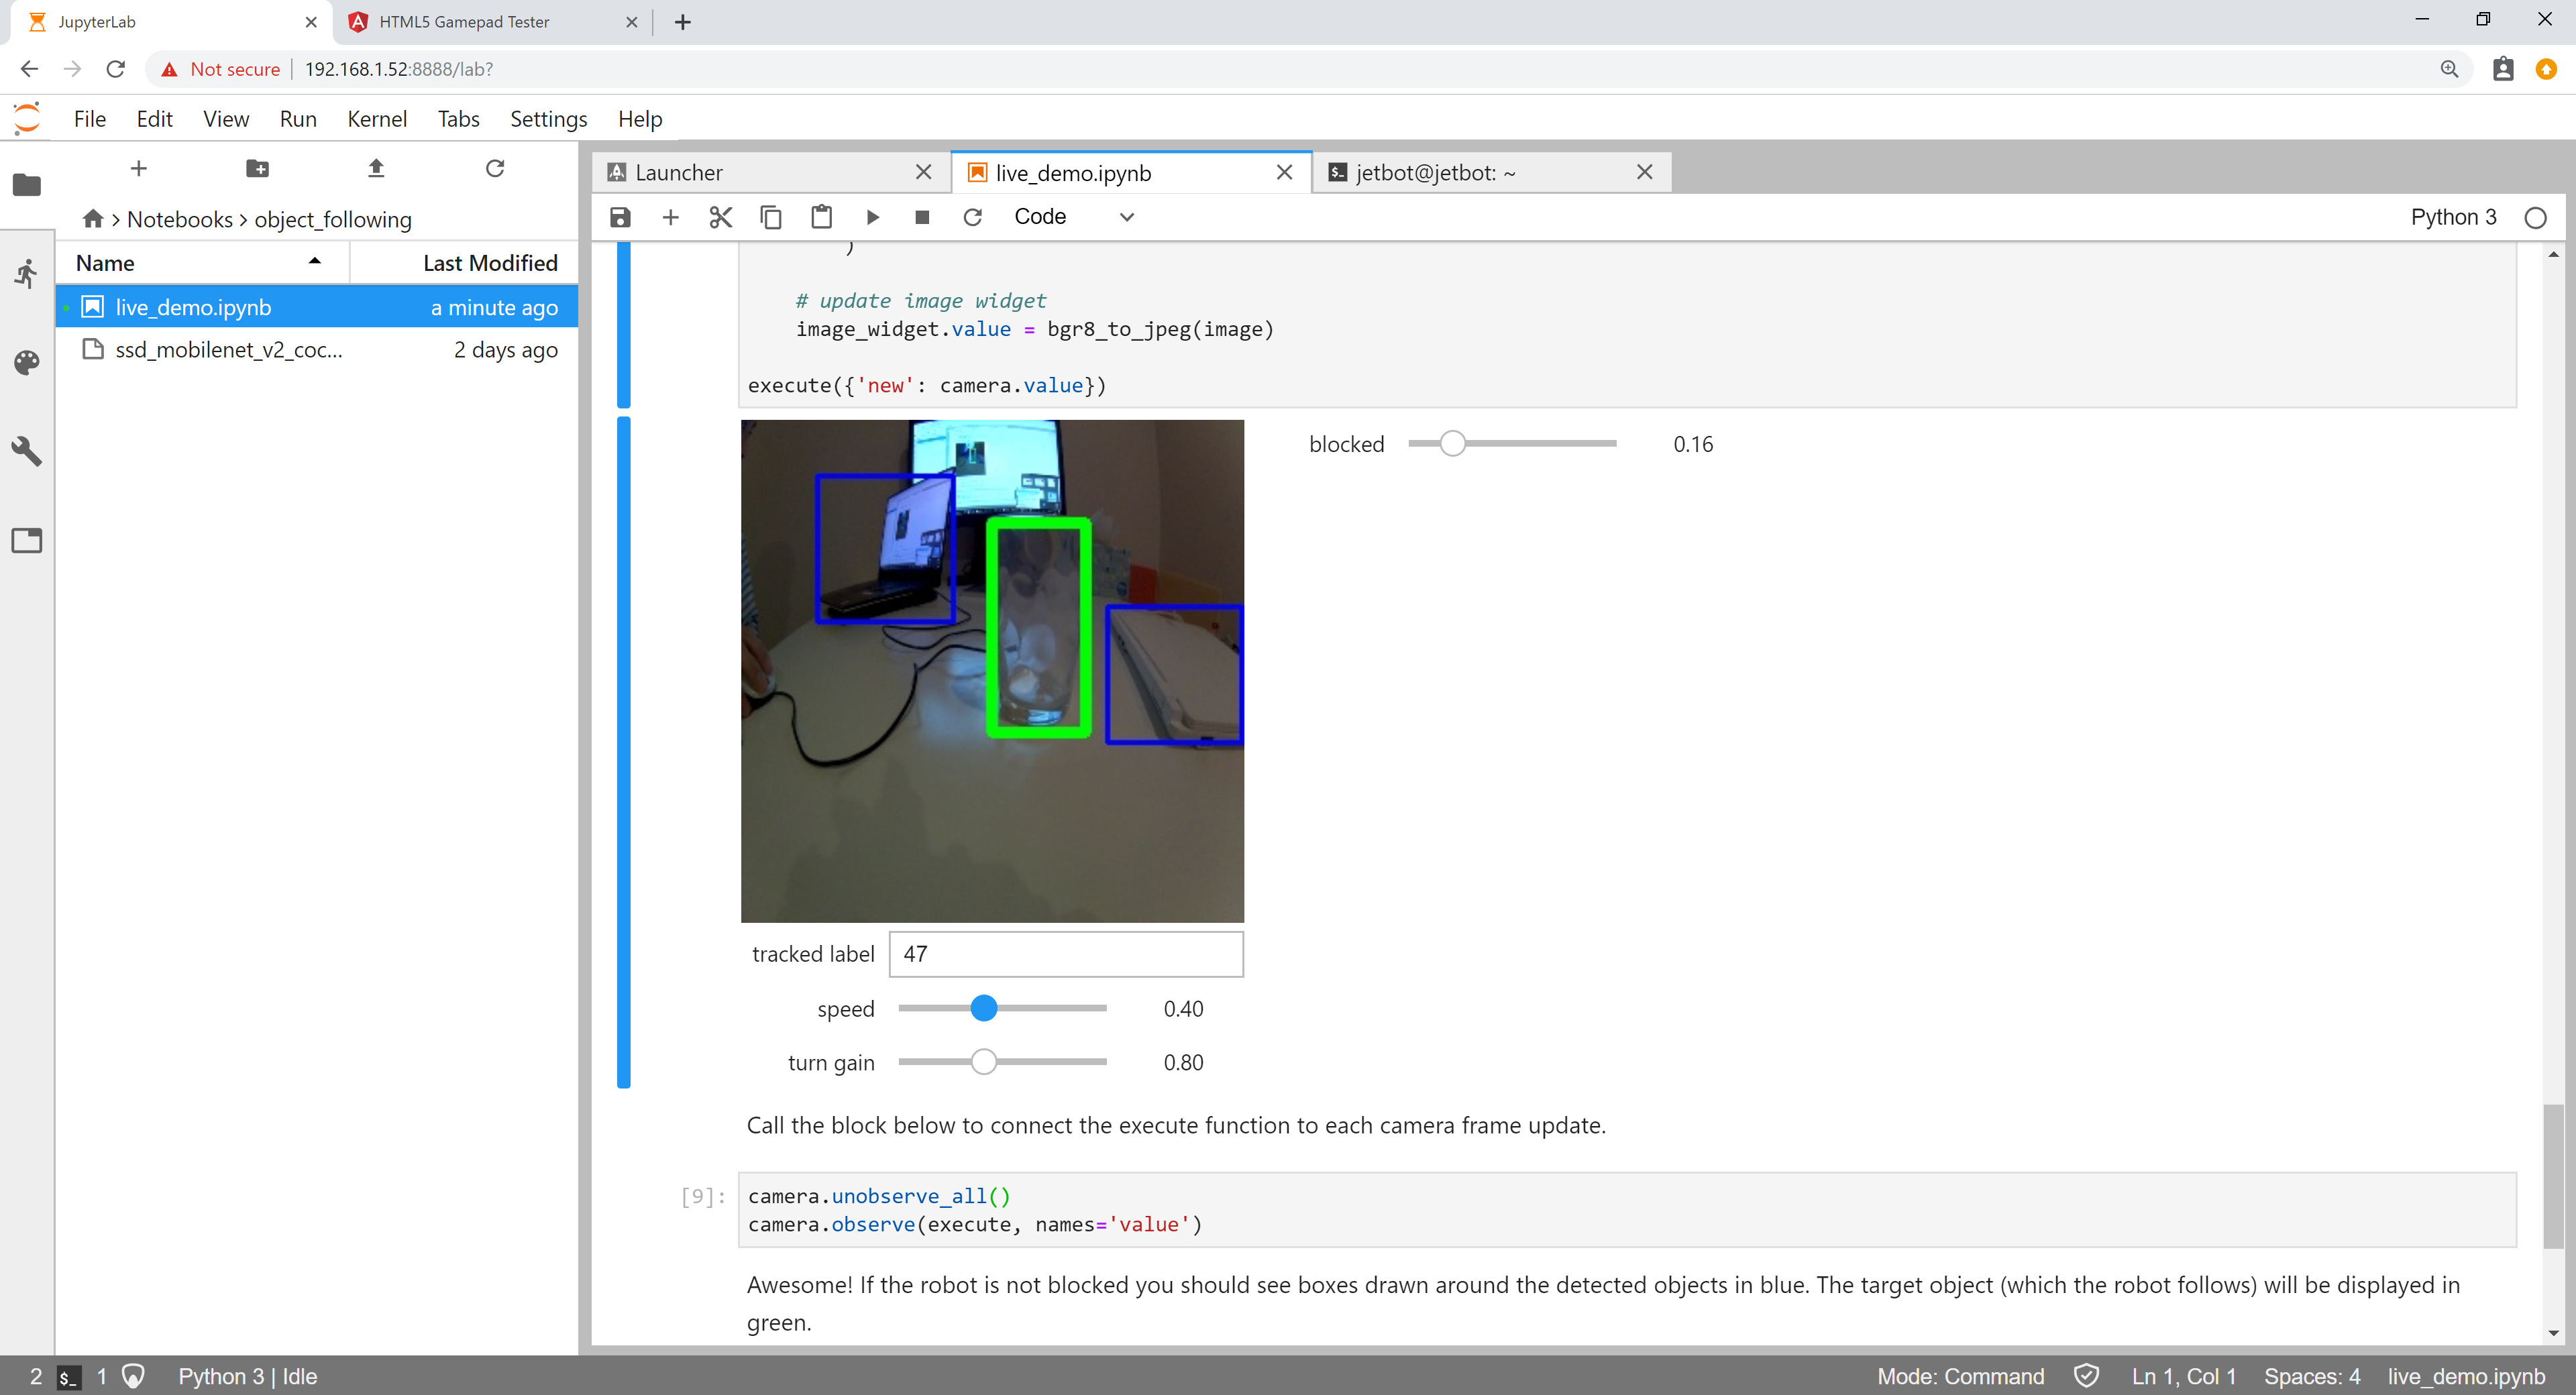Click the speed slider handle
This screenshot has width=2576, height=1395.
[984, 1008]
